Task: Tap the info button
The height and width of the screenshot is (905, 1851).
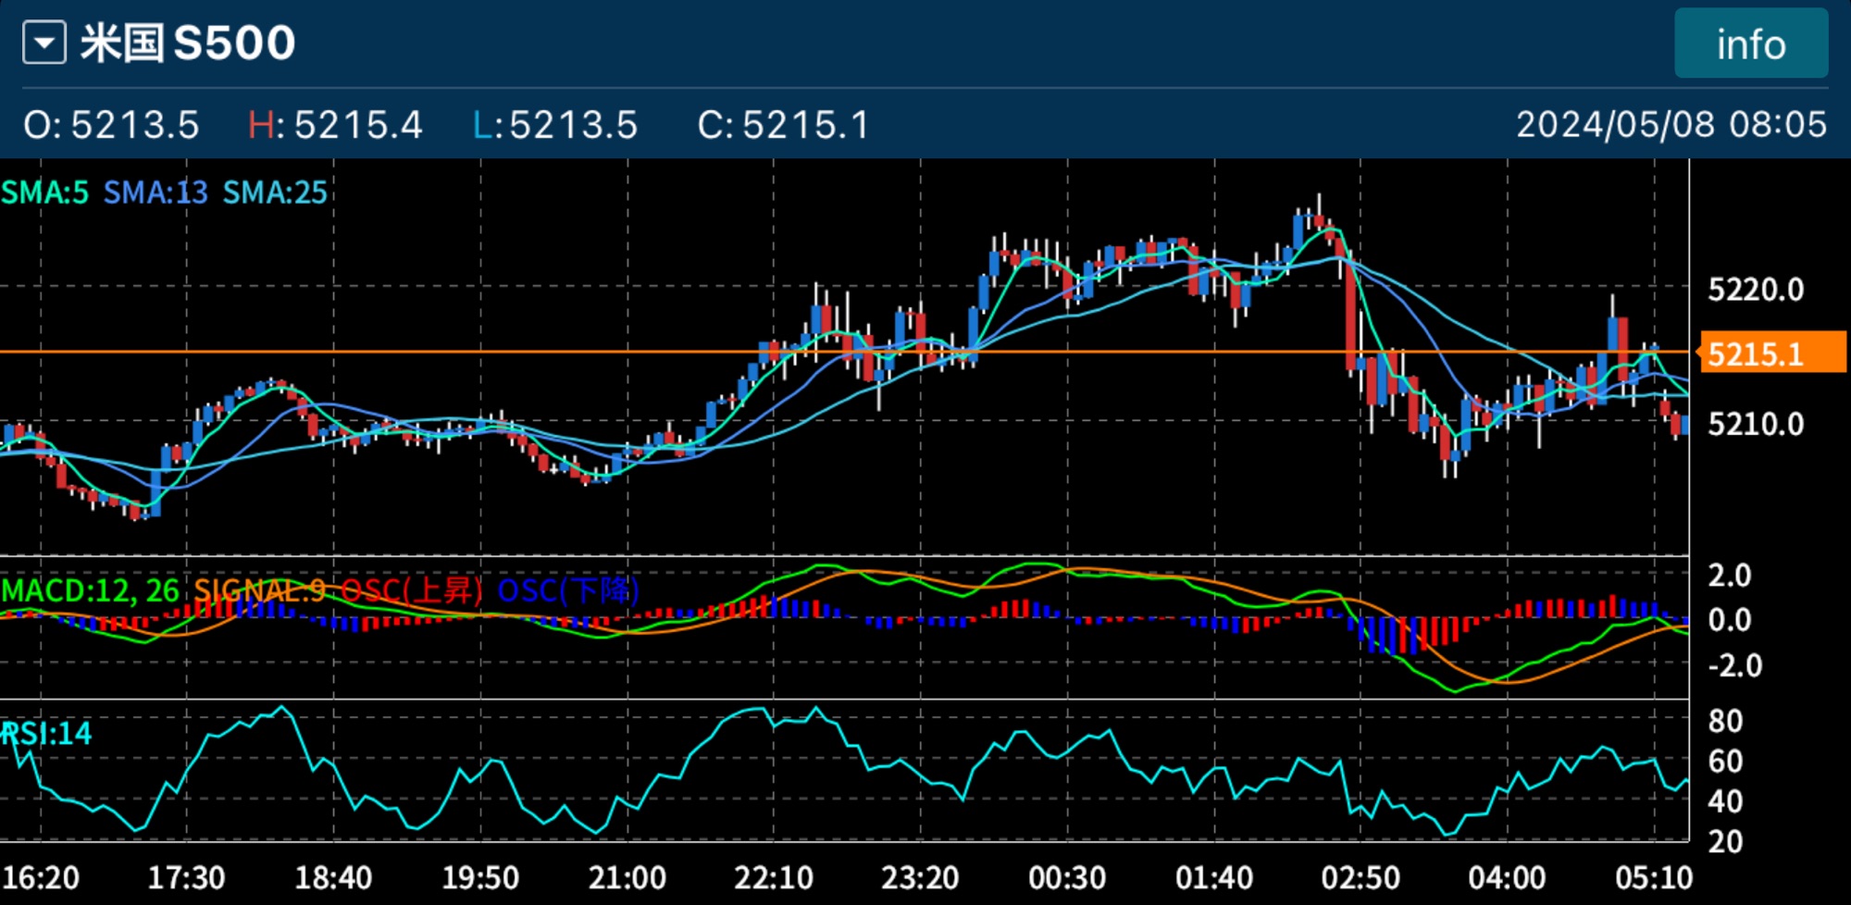Action: pos(1750,44)
